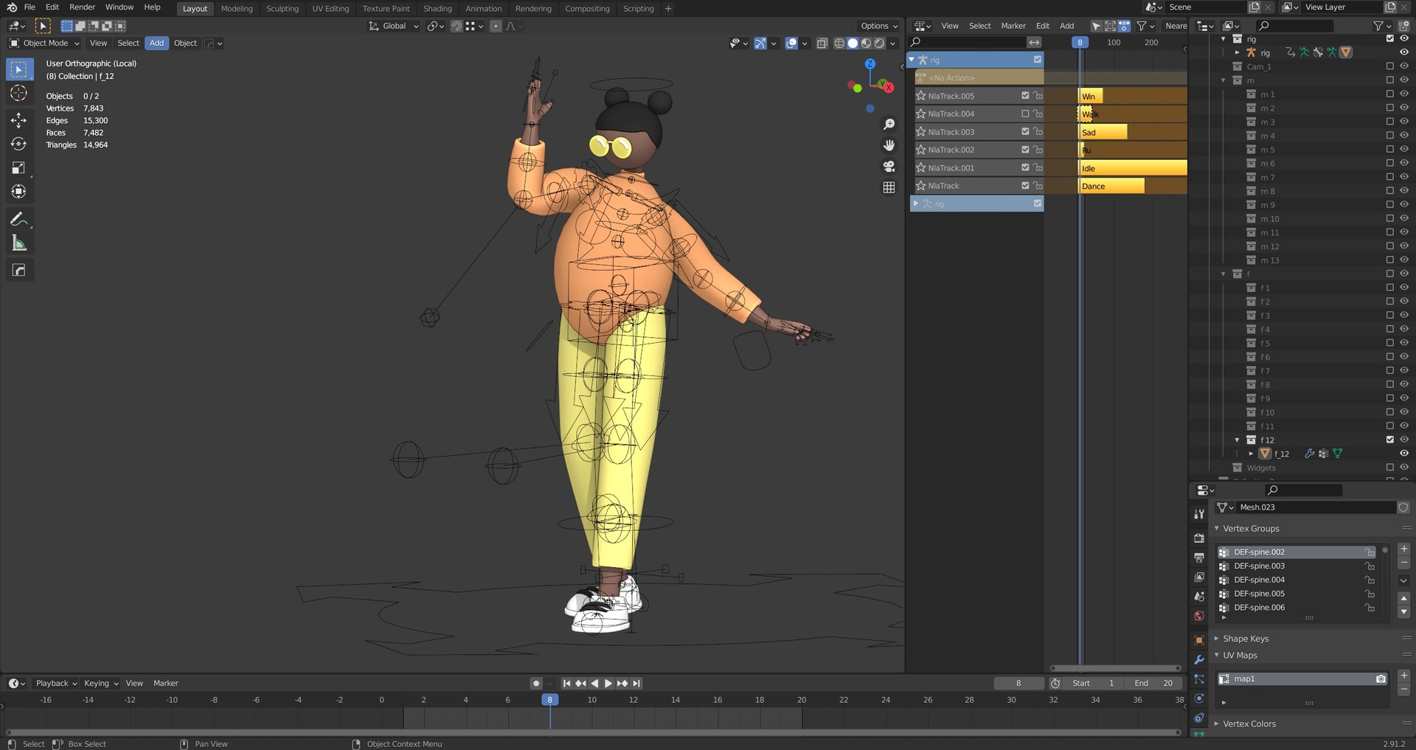Select DEF-spine.003 vertex group
Screen dimensions: 1416x750
pos(1297,566)
